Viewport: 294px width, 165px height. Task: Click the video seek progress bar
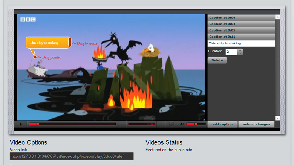(x=72, y=124)
